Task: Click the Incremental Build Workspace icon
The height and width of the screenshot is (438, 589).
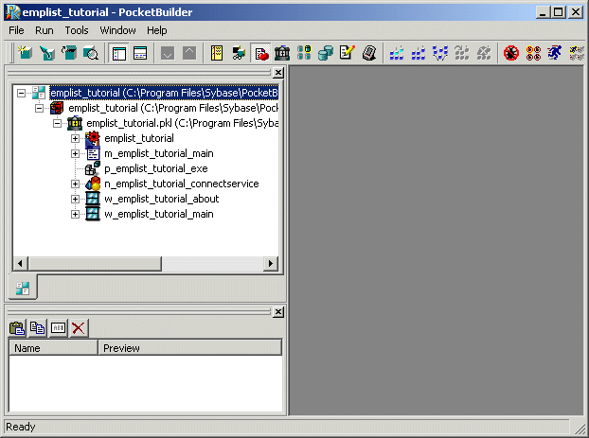Action: tap(397, 53)
